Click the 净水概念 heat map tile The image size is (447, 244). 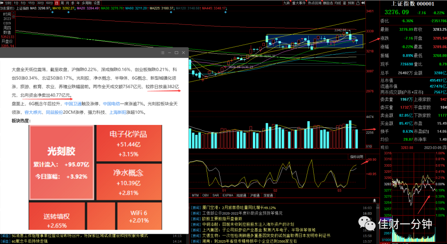(129, 182)
